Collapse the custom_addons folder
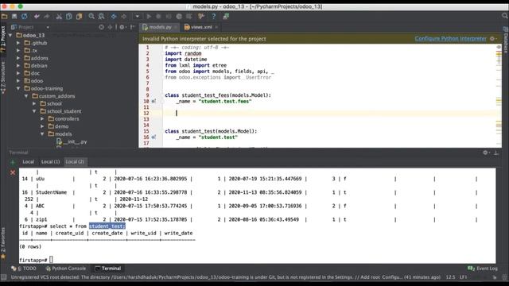This screenshot has height=286, width=509. click(x=26, y=96)
